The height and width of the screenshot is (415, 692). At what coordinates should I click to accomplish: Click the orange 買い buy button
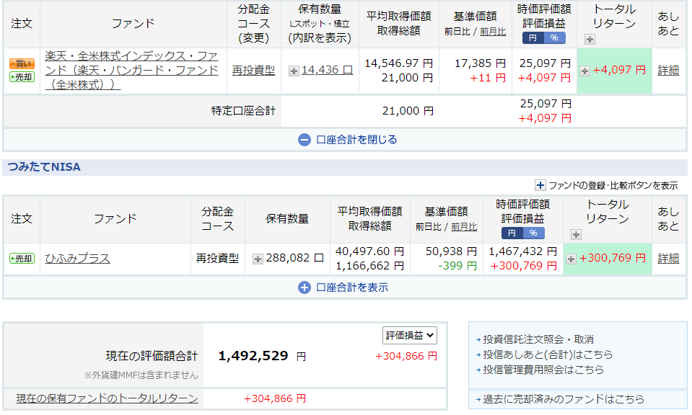click(20, 64)
